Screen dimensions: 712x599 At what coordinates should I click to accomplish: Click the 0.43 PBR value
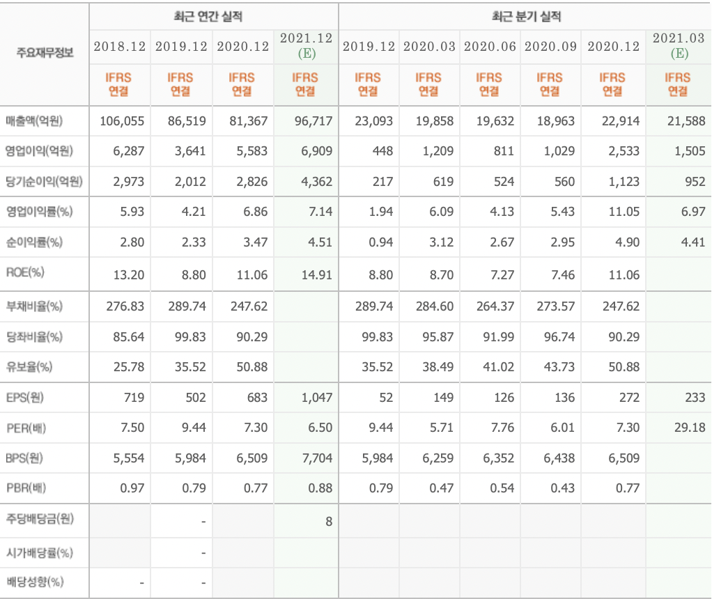(x=563, y=488)
